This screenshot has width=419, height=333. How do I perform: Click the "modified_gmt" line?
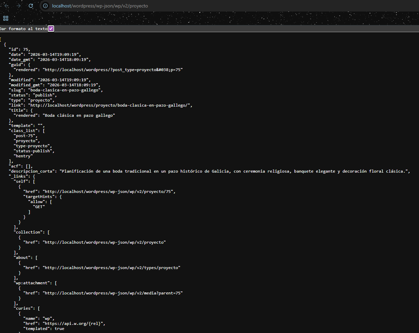(54, 85)
